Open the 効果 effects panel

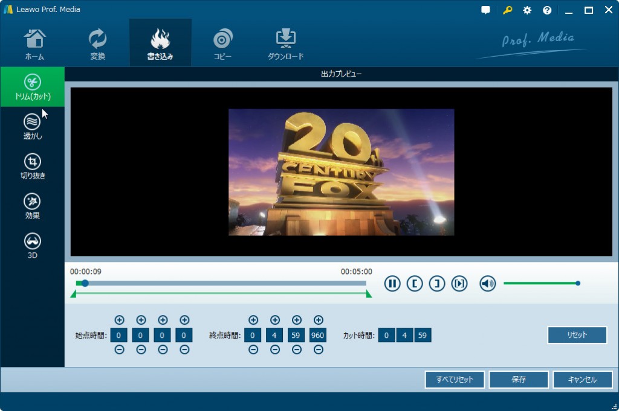tap(33, 206)
